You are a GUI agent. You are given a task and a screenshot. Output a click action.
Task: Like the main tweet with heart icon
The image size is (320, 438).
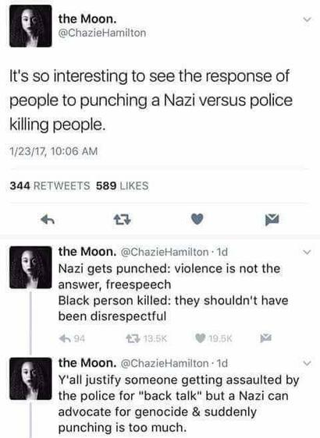197,219
